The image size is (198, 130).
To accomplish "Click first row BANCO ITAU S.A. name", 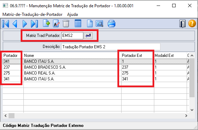I will pyautogui.click(x=72, y=61).
